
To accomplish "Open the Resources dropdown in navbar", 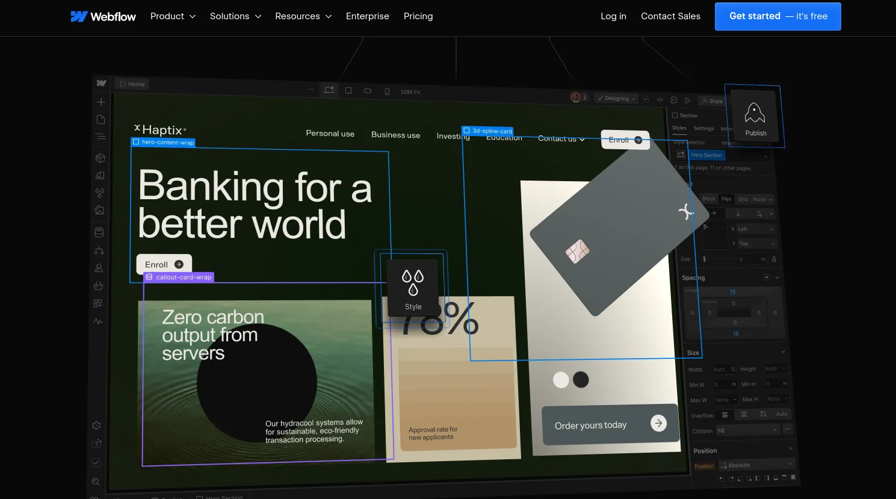I will click(x=303, y=16).
